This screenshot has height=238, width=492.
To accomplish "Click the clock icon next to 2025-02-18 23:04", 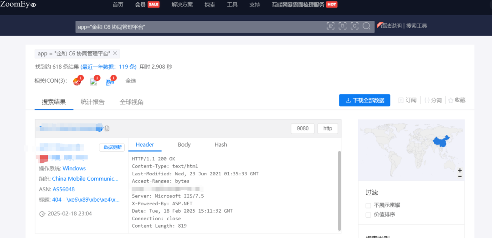I will coord(42,214).
